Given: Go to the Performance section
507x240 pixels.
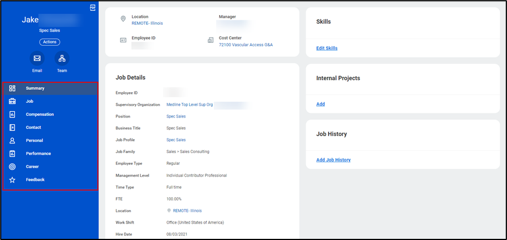Looking at the screenshot, I should (38, 154).
